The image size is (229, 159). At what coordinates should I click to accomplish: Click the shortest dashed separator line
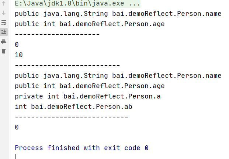point(57,34)
